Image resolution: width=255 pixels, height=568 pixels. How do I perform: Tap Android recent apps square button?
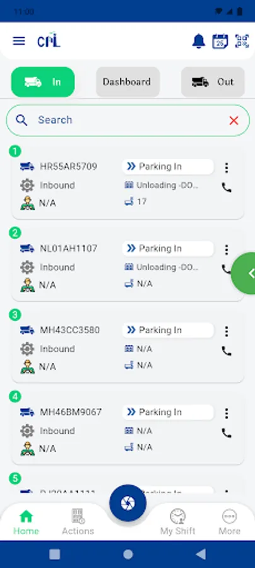[x=55, y=554]
